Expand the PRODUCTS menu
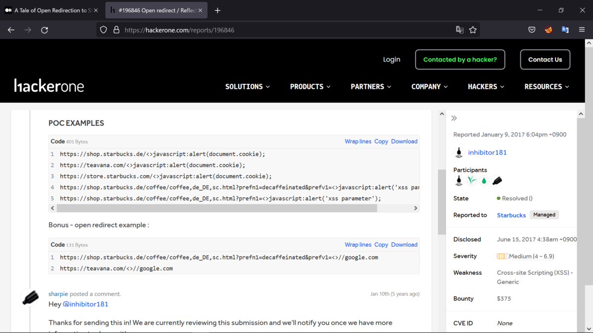The width and height of the screenshot is (593, 333). pyautogui.click(x=310, y=86)
